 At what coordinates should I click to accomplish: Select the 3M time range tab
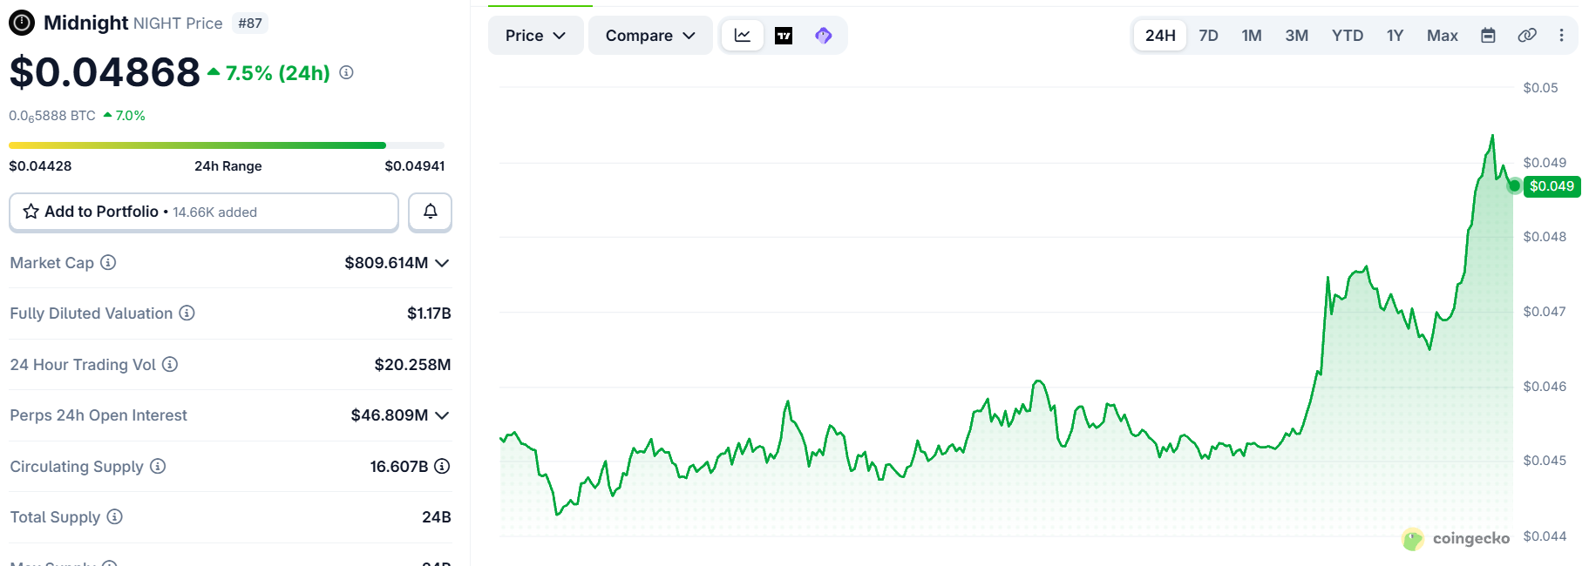[x=1297, y=36]
